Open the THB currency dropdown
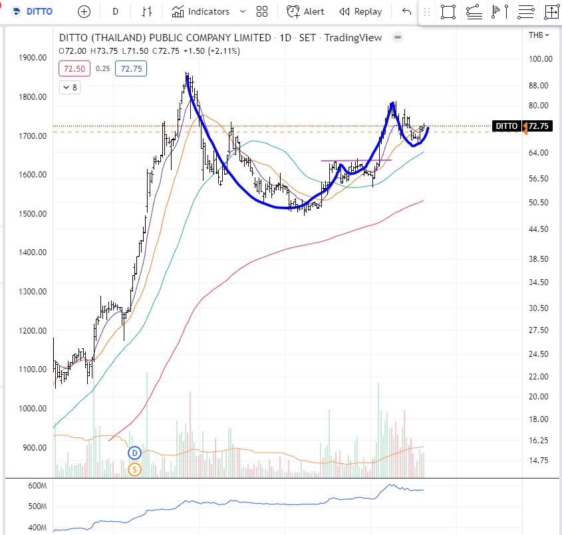 [539, 35]
